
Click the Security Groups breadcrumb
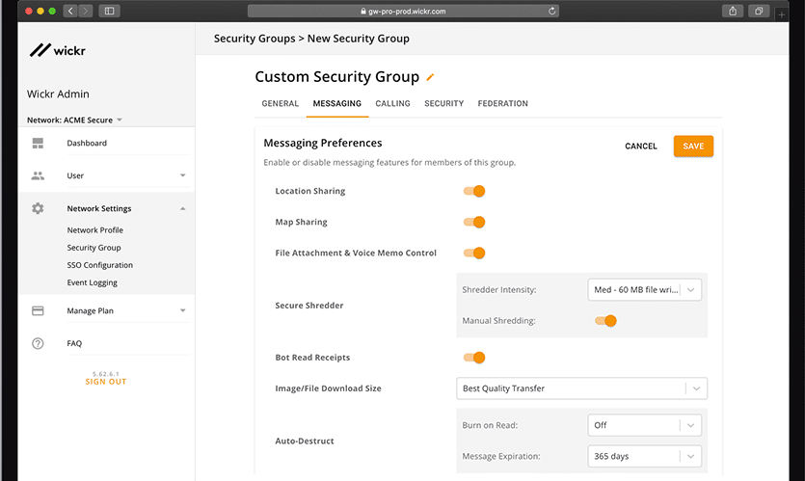point(255,39)
